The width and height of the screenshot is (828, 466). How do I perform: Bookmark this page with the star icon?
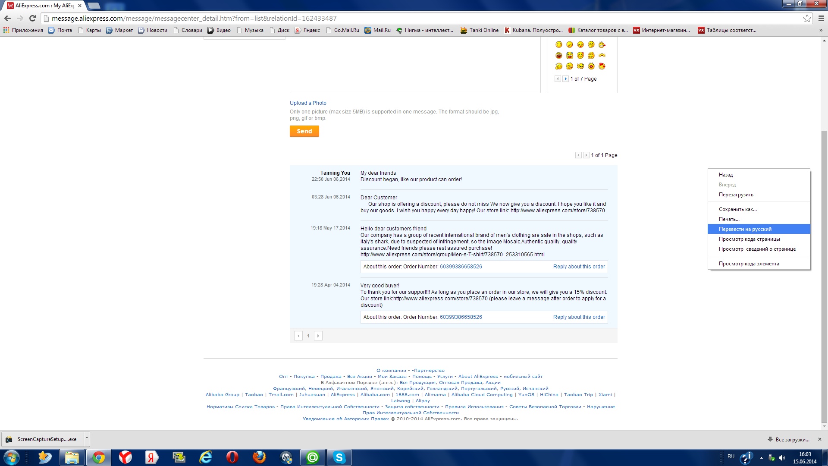pyautogui.click(x=807, y=18)
